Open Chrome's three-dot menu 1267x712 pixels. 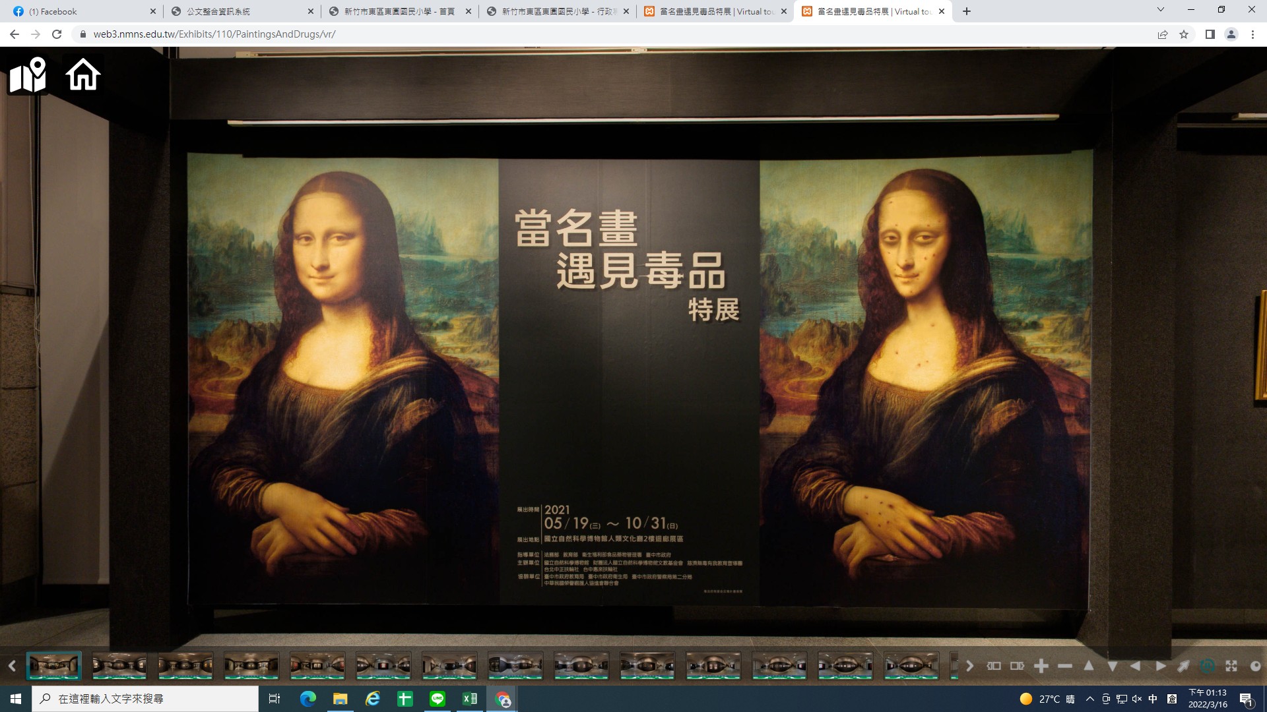tap(1252, 34)
